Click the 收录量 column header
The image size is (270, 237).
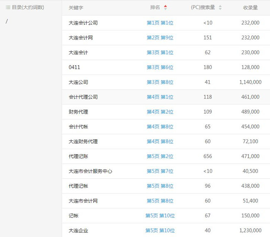(x=250, y=7)
